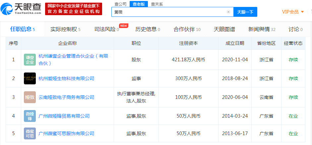Switch to the 查公司 search tab
The height and width of the screenshot is (145, 312).
(121, 4)
